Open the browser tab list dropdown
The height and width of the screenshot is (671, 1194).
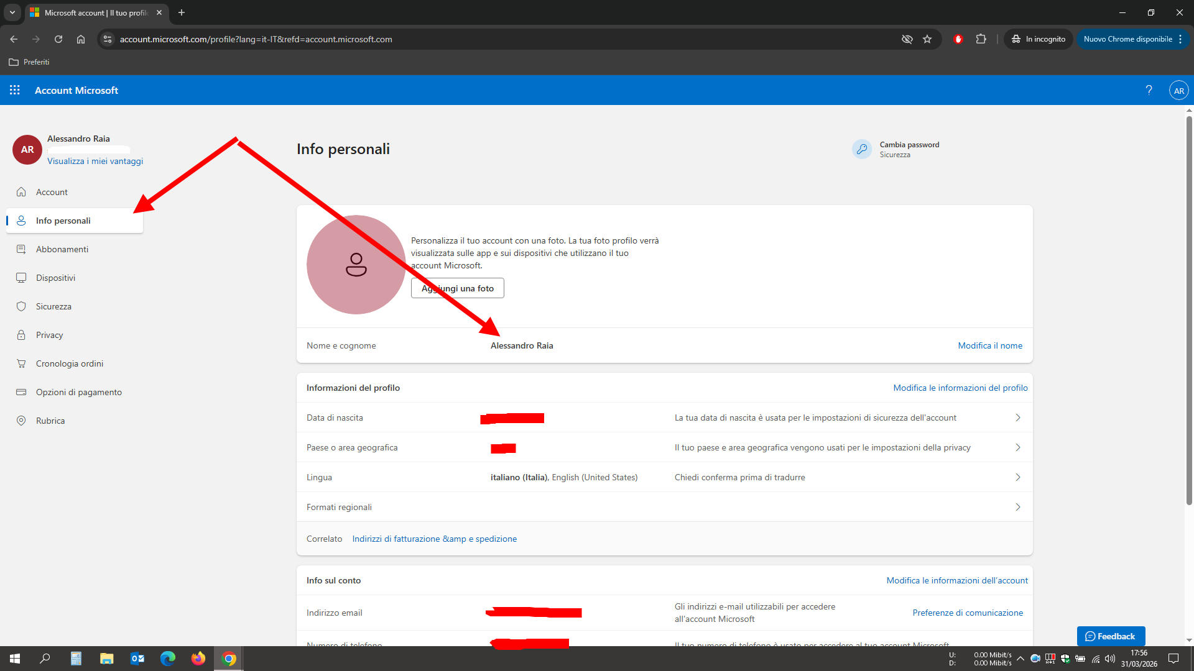click(12, 12)
